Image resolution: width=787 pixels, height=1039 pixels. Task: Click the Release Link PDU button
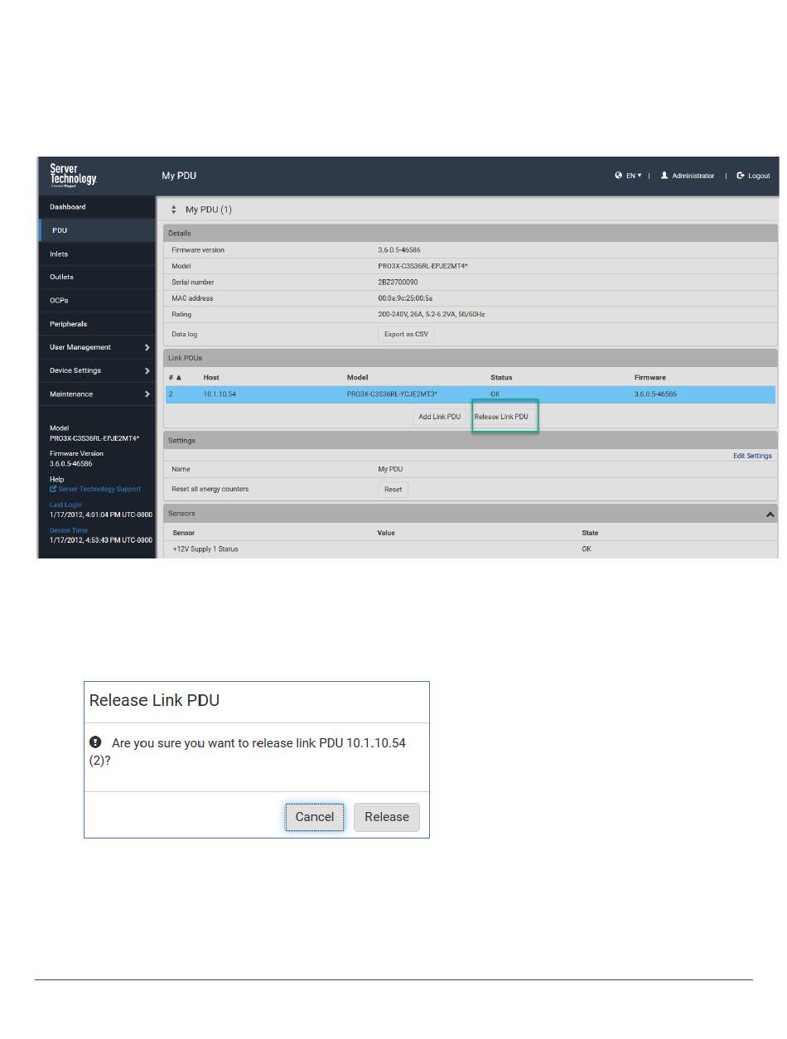click(501, 417)
